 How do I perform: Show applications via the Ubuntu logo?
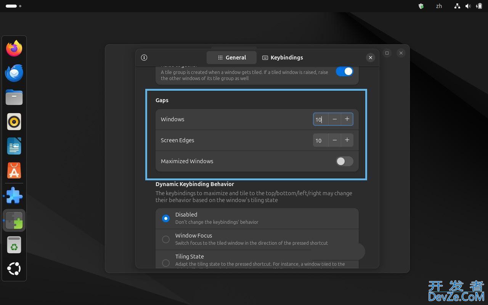(x=14, y=269)
